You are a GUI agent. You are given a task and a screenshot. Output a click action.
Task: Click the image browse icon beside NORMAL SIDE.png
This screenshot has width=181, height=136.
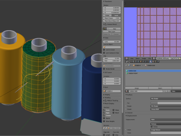(x=154, y=58)
